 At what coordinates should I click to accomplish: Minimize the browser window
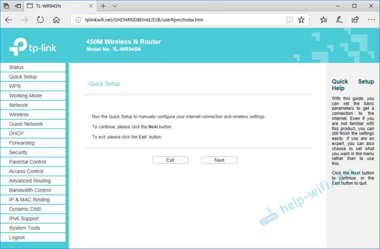coord(338,6)
